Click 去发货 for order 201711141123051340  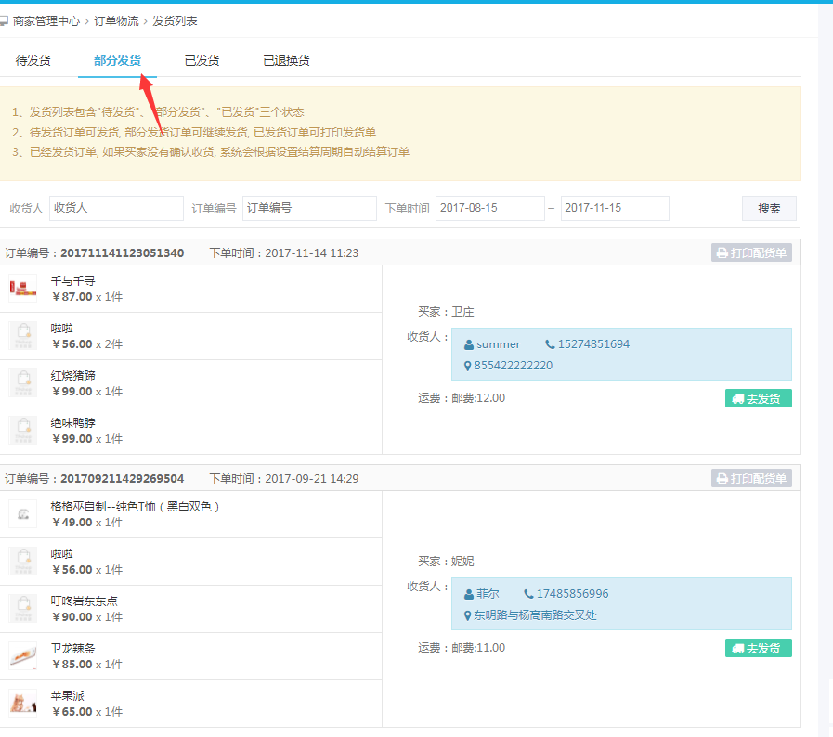coord(758,398)
